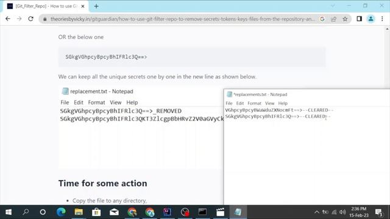Click the 'Time for some action' heading
Image resolution: width=390 pixels, height=219 pixels.
(x=103, y=184)
